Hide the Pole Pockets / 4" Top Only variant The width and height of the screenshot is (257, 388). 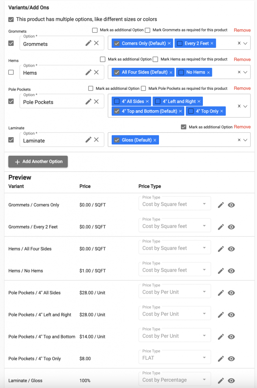231,358
